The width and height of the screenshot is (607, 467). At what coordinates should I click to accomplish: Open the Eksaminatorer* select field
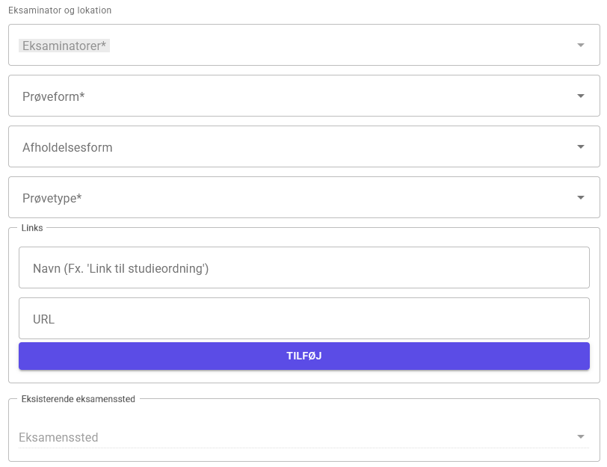tap(299, 46)
